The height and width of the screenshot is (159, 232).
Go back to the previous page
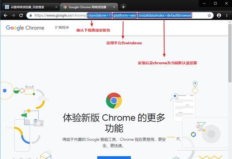pyautogui.click(x=6, y=16)
